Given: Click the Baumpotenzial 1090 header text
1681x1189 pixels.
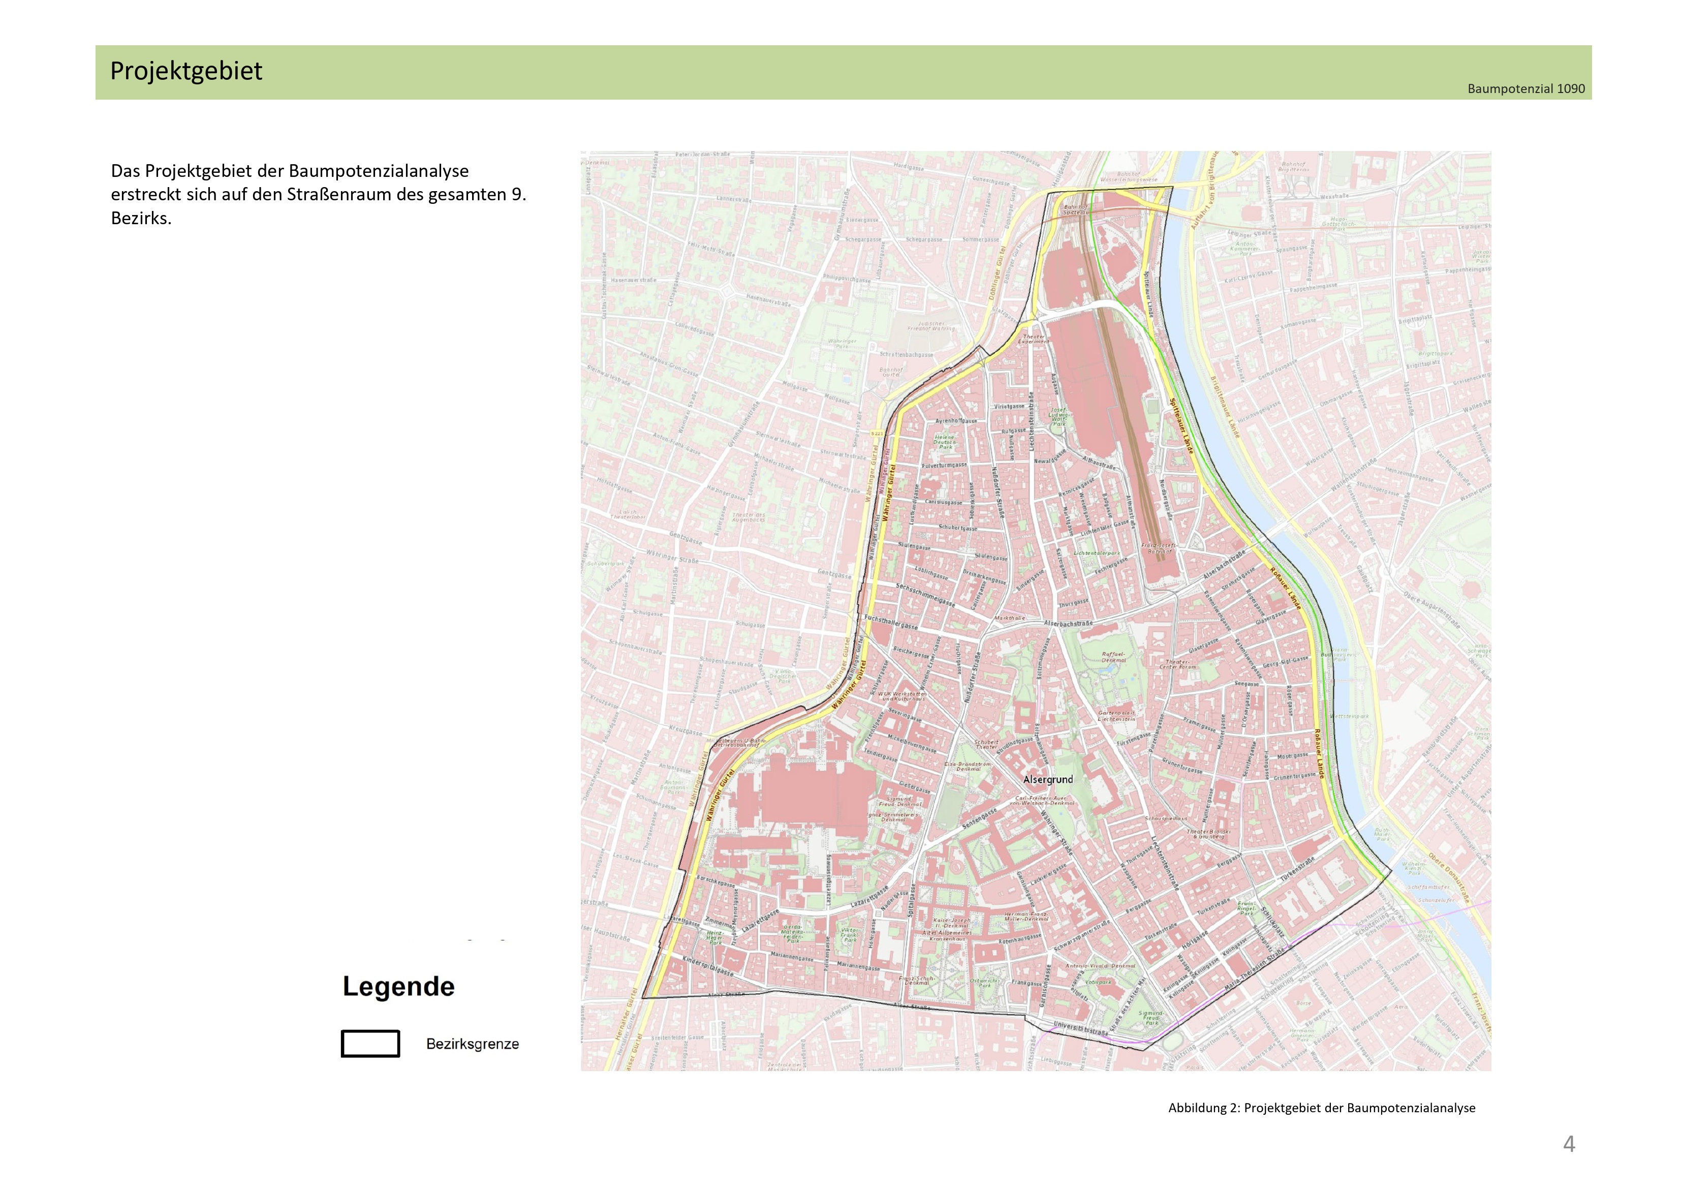Looking at the screenshot, I should tap(1526, 88).
